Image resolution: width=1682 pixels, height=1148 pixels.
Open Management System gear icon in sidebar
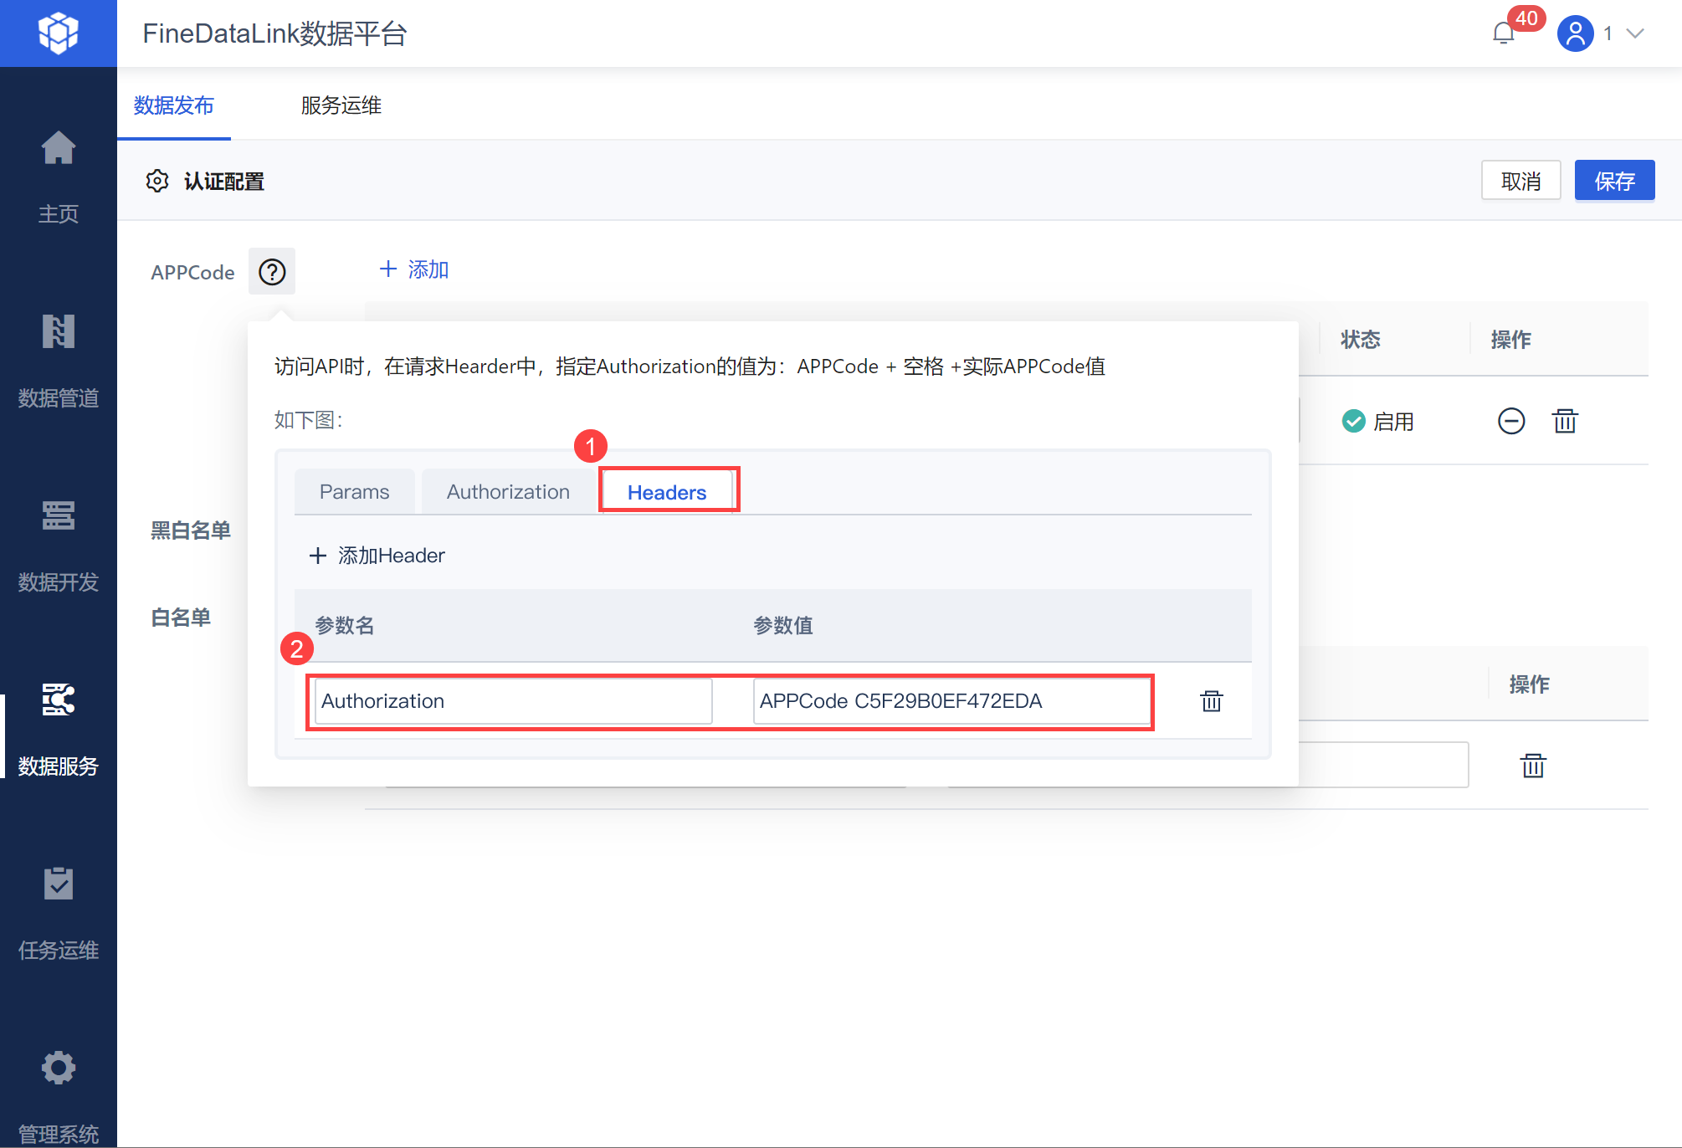pyautogui.click(x=58, y=1069)
